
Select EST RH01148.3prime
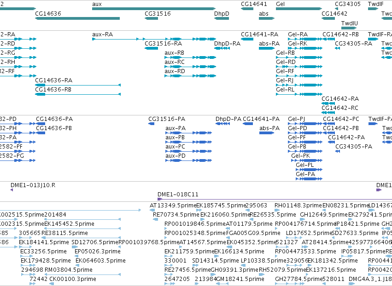tap(298, 206)
